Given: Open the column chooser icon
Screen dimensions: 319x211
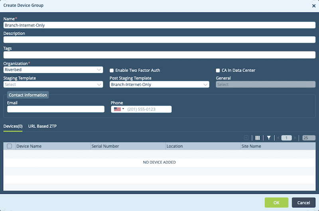Looking at the screenshot, I should coord(257,138).
